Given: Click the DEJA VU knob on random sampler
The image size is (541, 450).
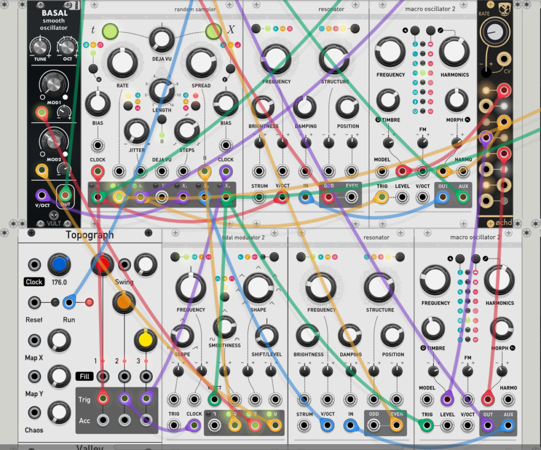Looking at the screenshot, I should pos(162,39).
